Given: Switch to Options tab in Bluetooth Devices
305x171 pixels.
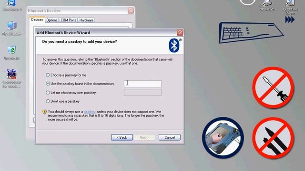Looking at the screenshot, I should pos(52,20).
